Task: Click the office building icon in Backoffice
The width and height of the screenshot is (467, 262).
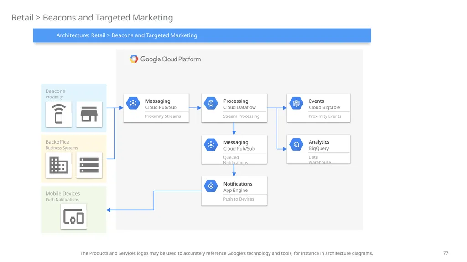Action: (x=59, y=165)
